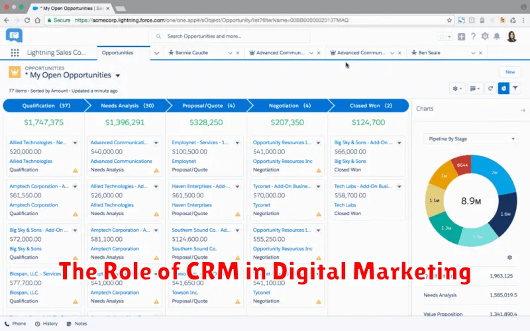The width and height of the screenshot is (530, 331).
Task: Open list view controls gear menu
Action: (x=457, y=89)
